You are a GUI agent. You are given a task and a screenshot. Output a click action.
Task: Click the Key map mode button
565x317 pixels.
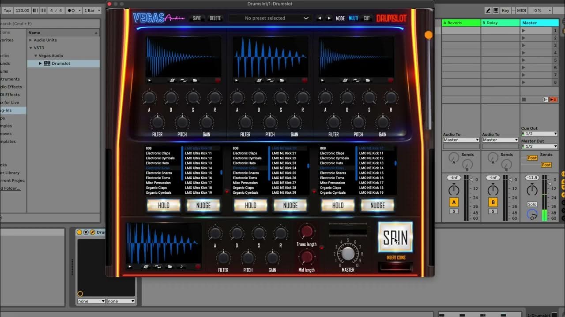(506, 10)
